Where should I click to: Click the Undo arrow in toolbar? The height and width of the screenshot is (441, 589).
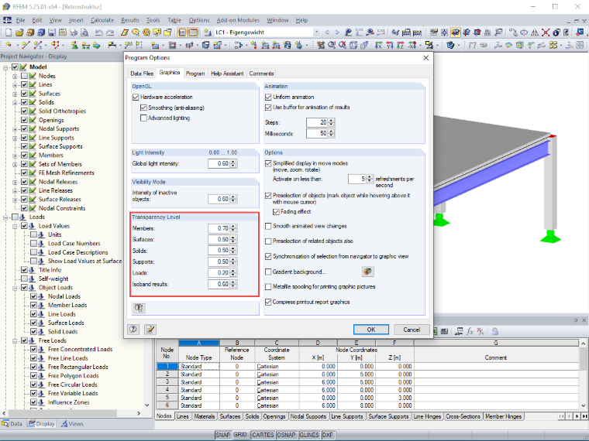(x=99, y=32)
